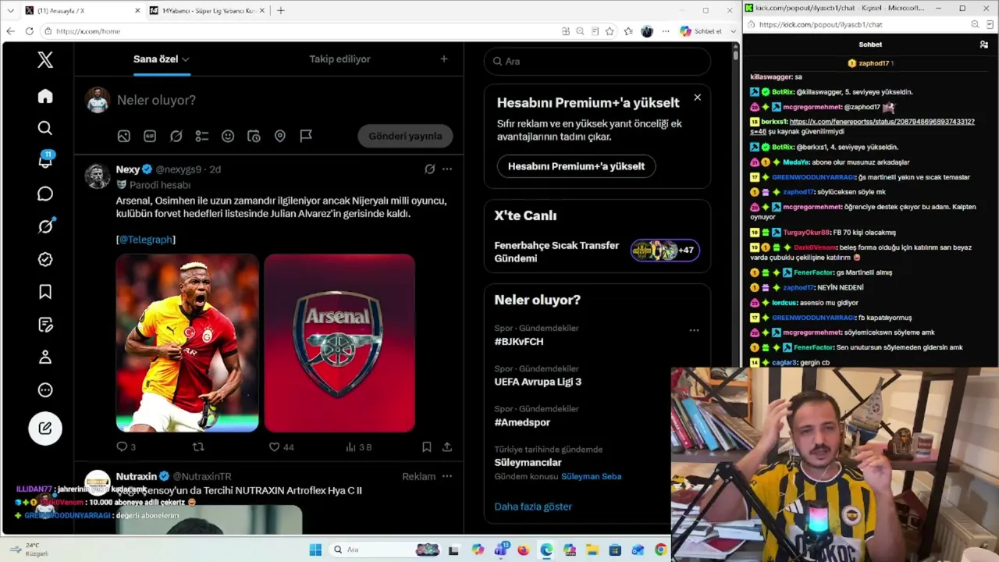The image size is (999, 562).
Task: Open Firefox from the taskbar
Action: (523, 550)
